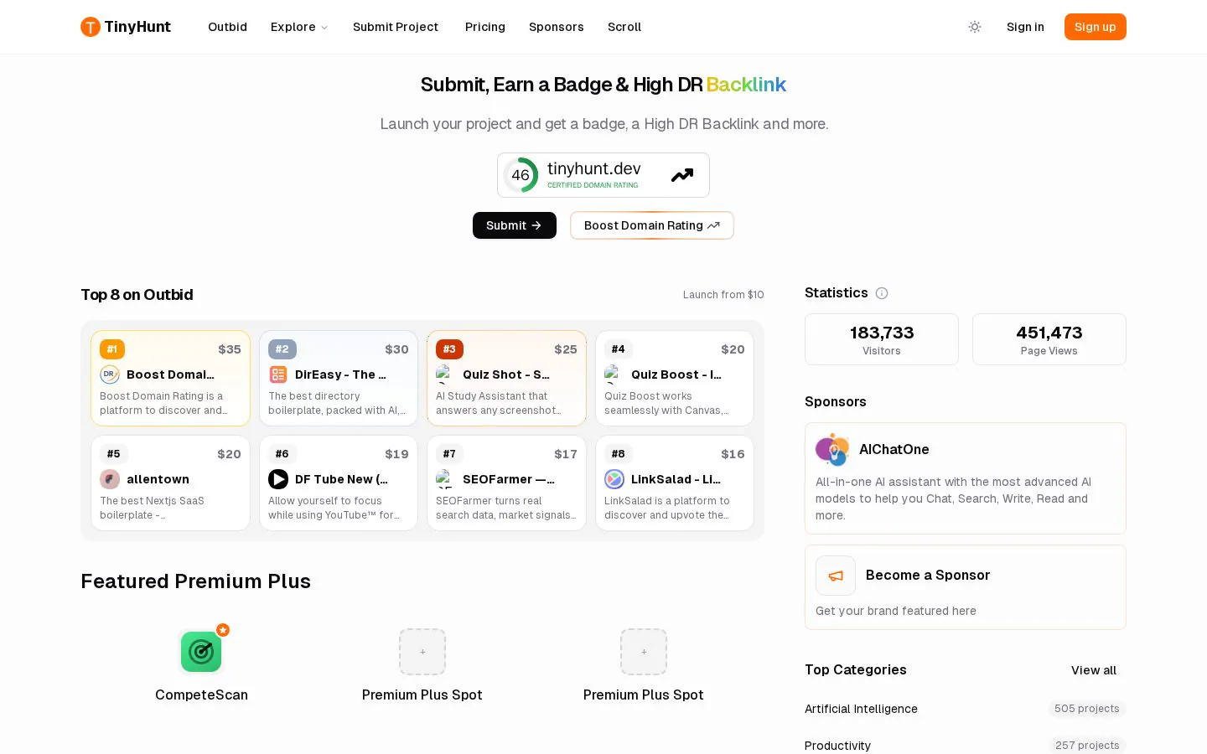This screenshot has height=754, width=1207.
Task: Click the #3 red rank badge
Action: (x=449, y=349)
